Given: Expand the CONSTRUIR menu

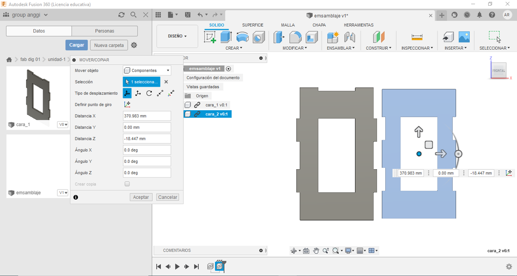Looking at the screenshot, I should coord(378,48).
